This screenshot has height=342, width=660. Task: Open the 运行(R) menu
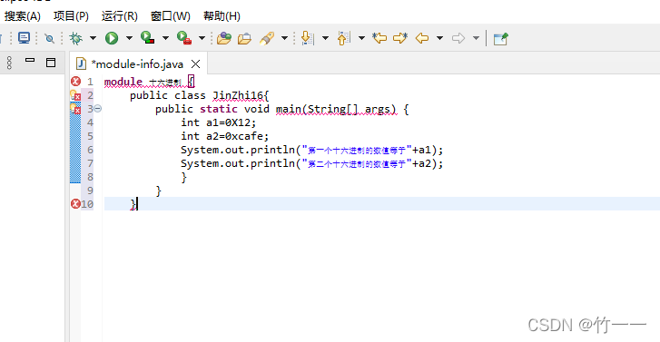[x=120, y=16]
